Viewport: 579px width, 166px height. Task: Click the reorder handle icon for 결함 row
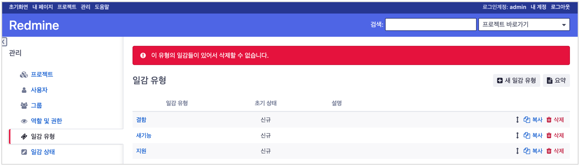pyautogui.click(x=517, y=120)
